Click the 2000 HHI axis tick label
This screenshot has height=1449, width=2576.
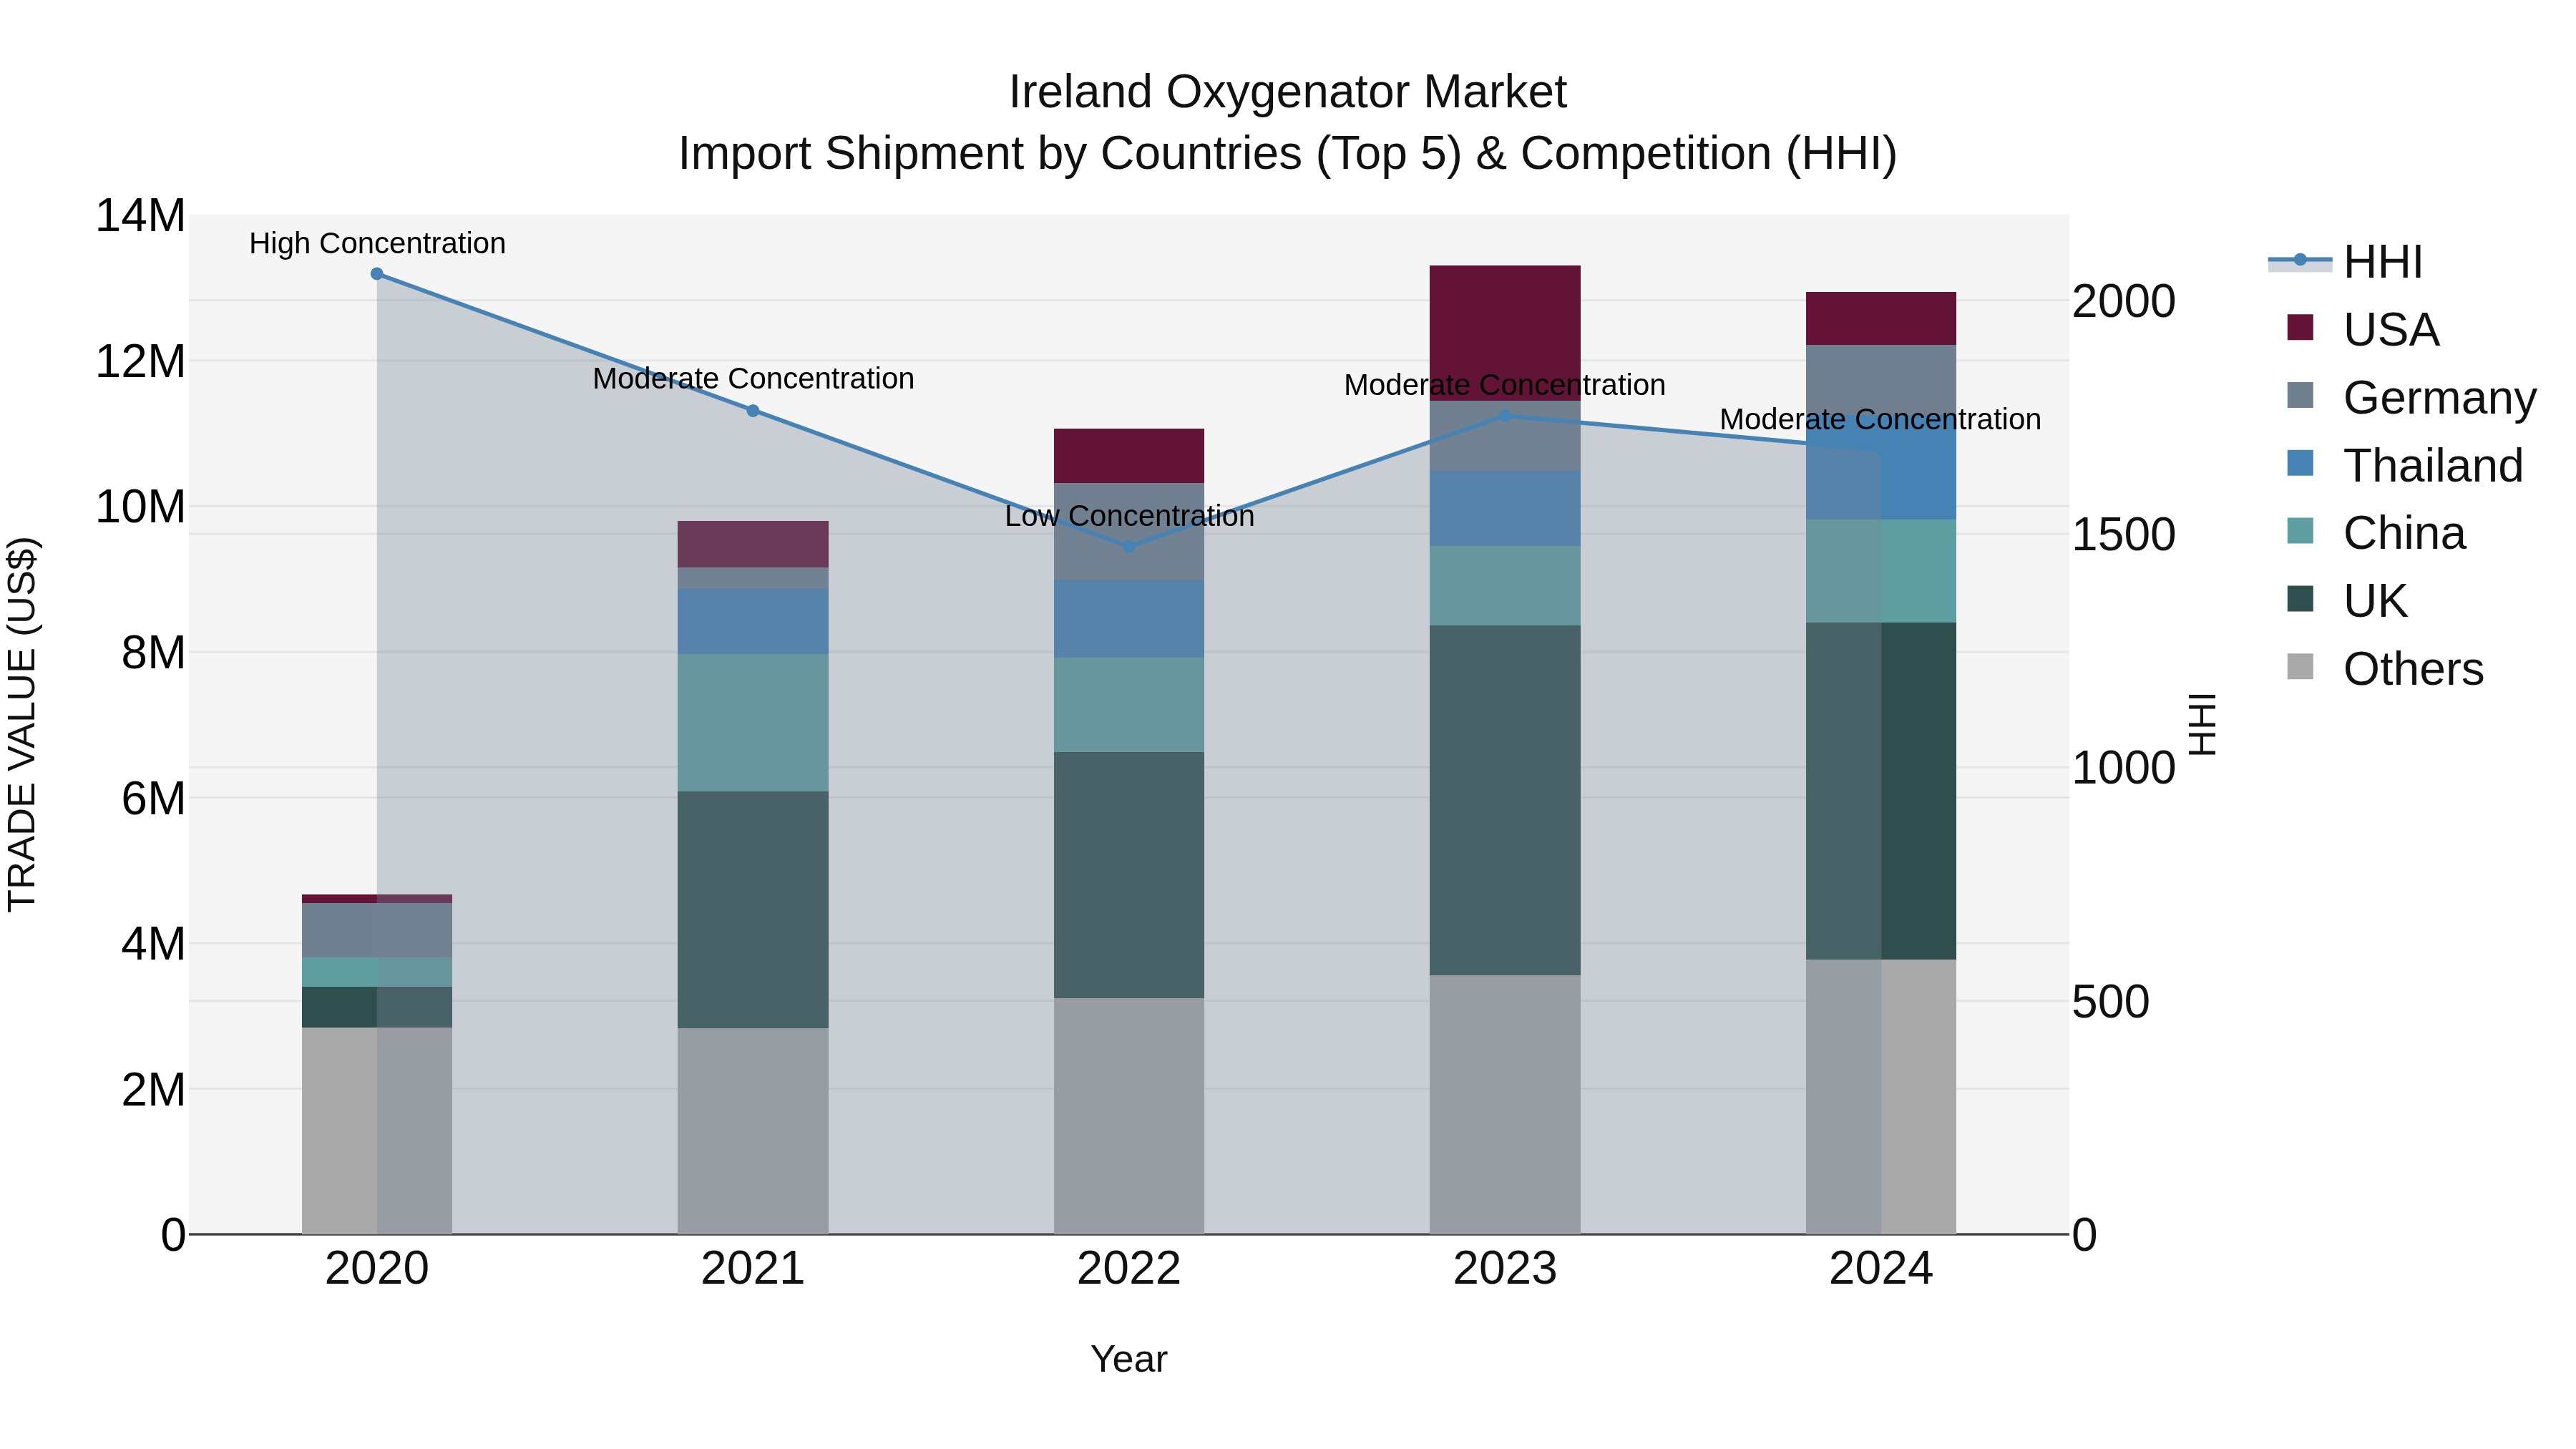(2123, 301)
